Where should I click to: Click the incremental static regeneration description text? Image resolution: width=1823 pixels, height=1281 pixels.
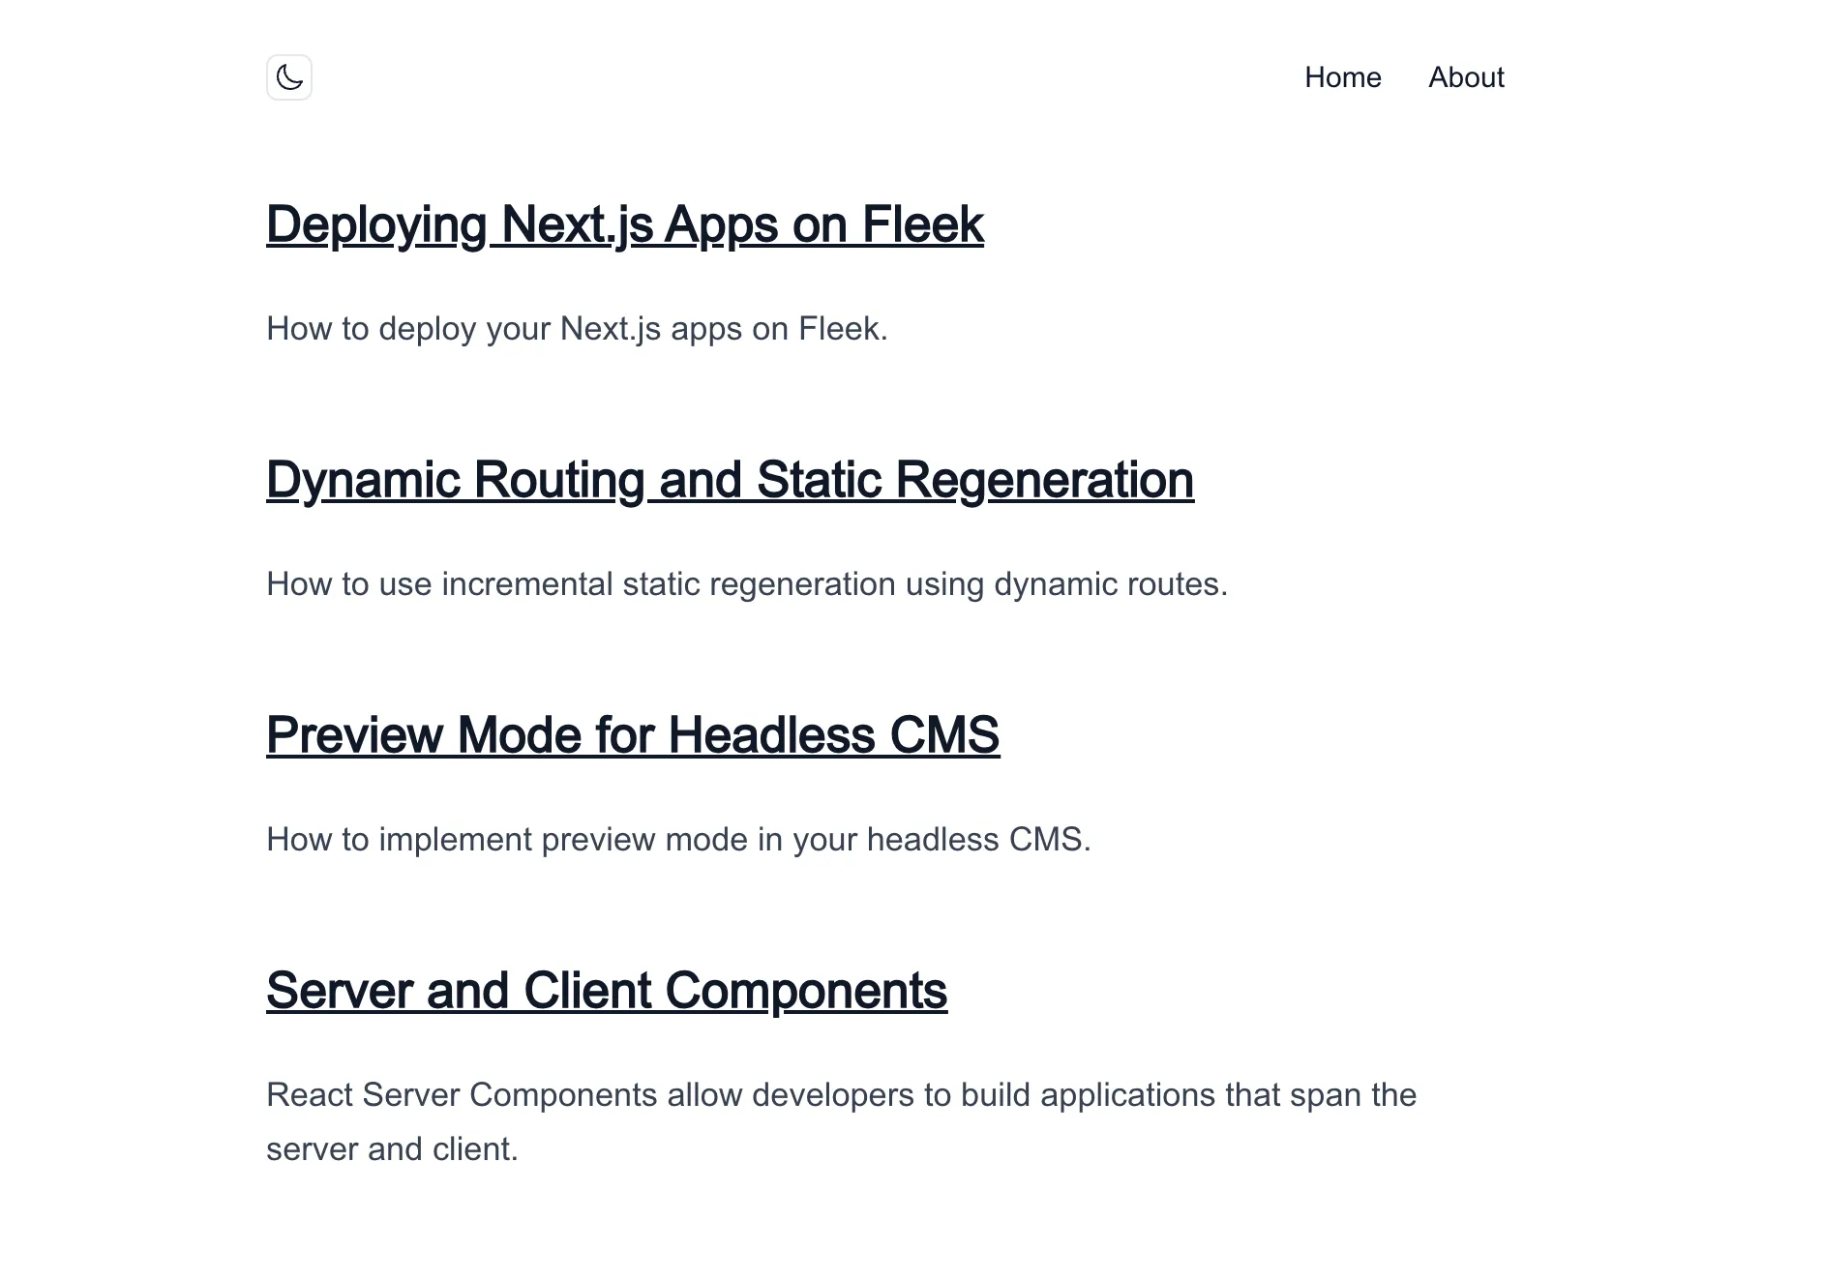[746, 584]
